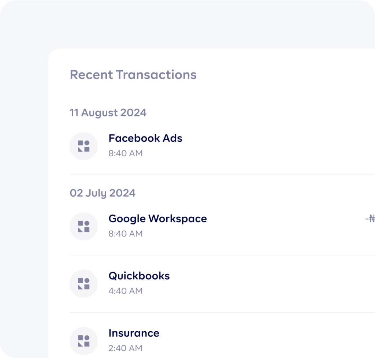The image size is (375, 358).
Task: Select the 02 July 2024 date header
Action: coord(103,193)
